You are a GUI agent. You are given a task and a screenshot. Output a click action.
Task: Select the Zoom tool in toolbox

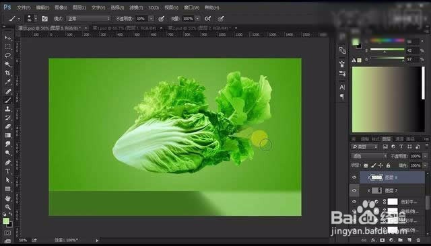[7, 207]
